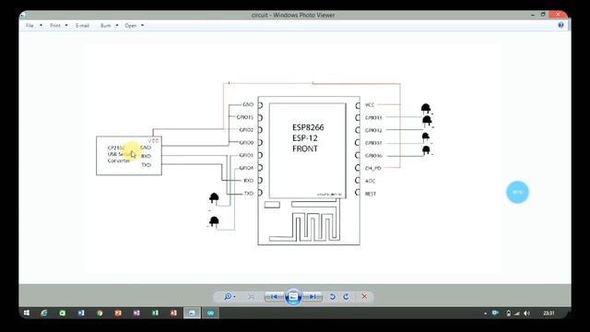Open Chrome from the taskbar
Image resolution: width=590 pixels, height=332 pixels.
[100, 313]
